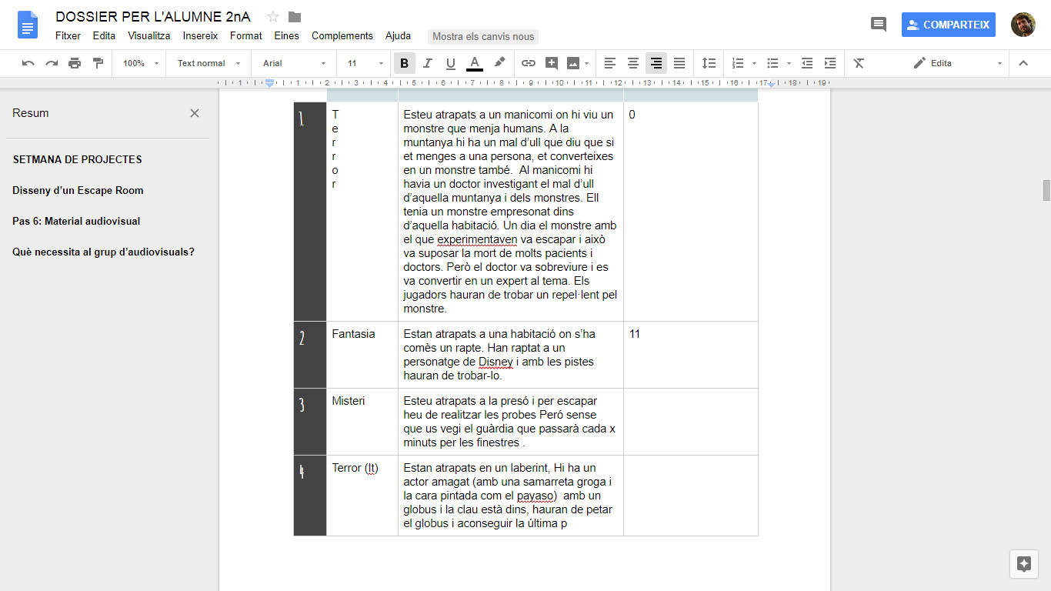Click the COMPARTEIX share button
This screenshot has width=1051, height=591.
(x=948, y=25)
